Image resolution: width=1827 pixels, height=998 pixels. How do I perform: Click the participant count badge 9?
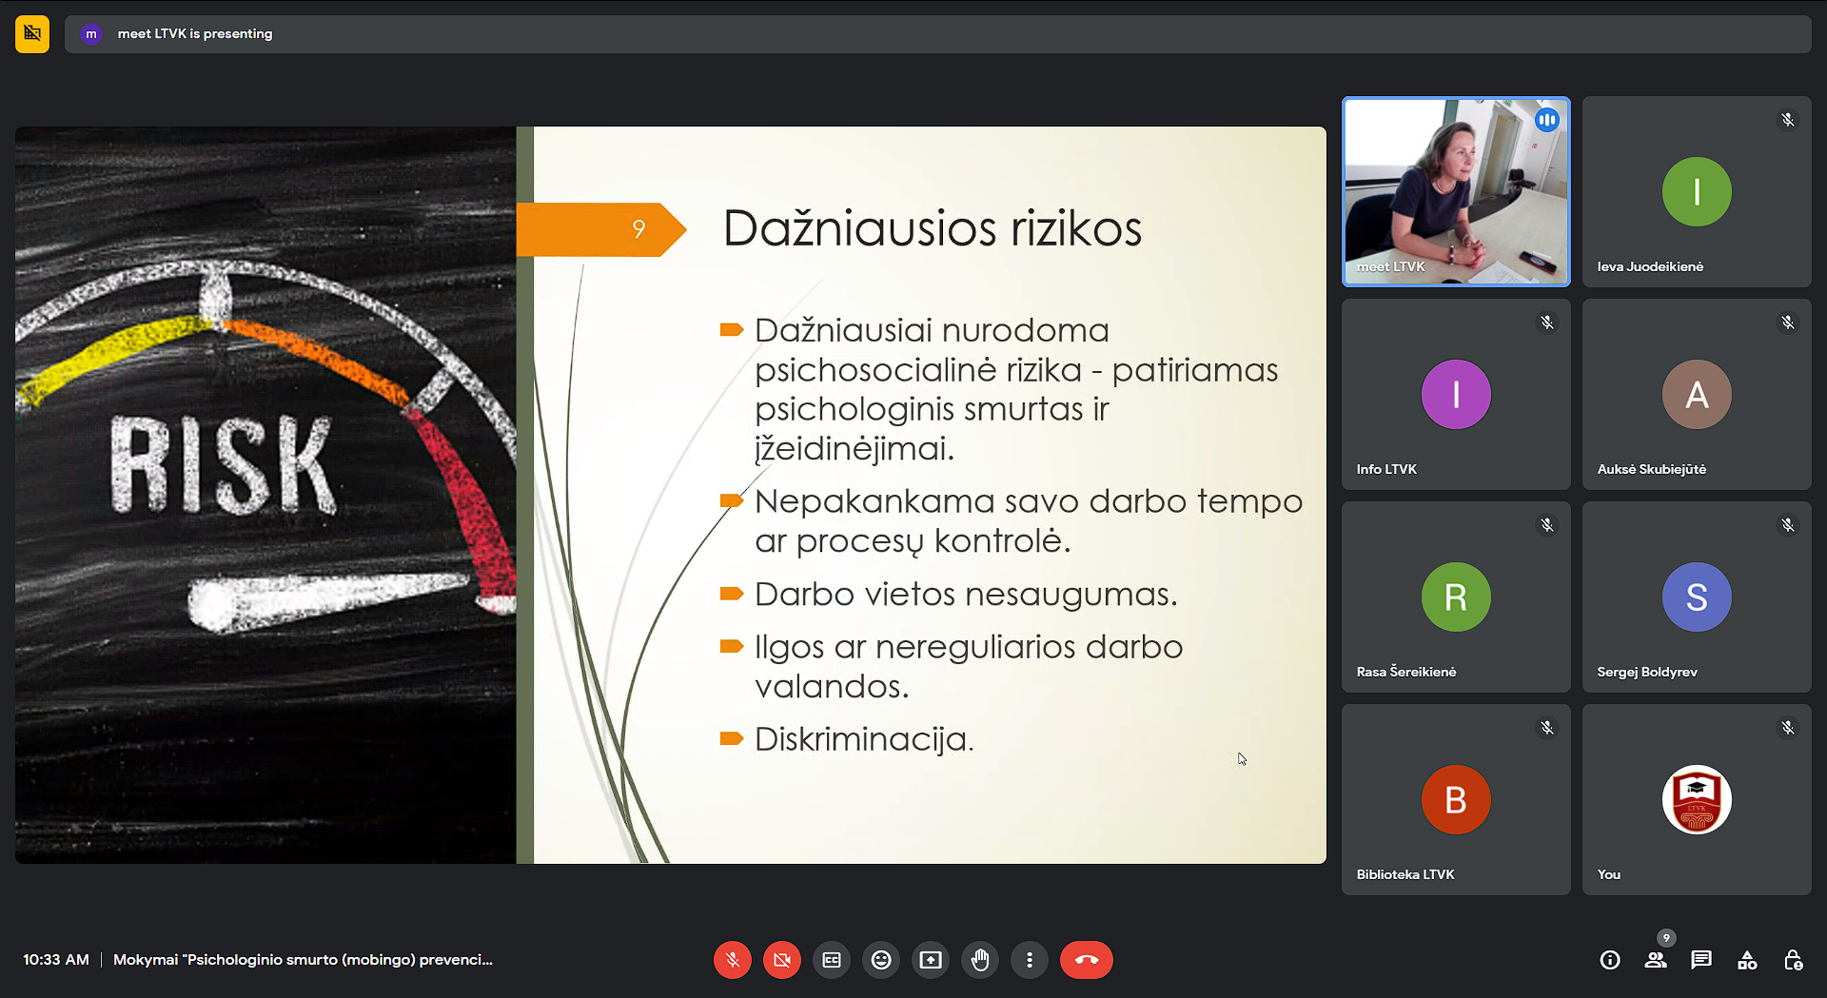(1666, 938)
